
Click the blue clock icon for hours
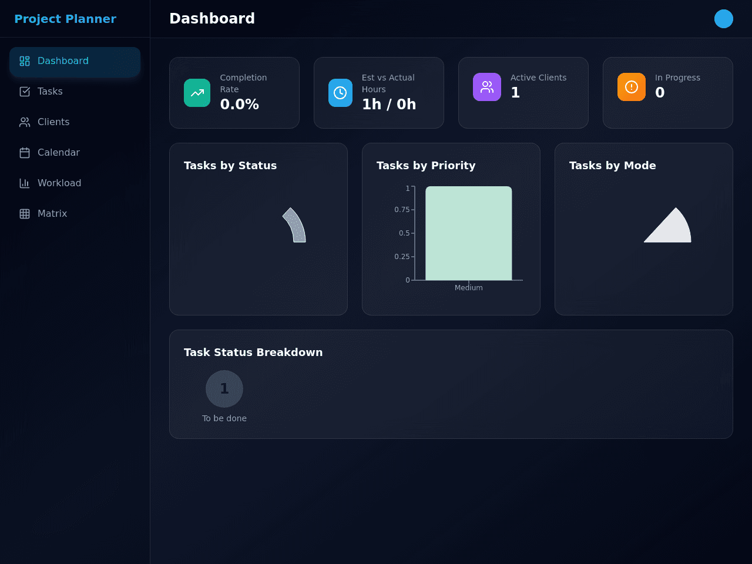(x=340, y=93)
